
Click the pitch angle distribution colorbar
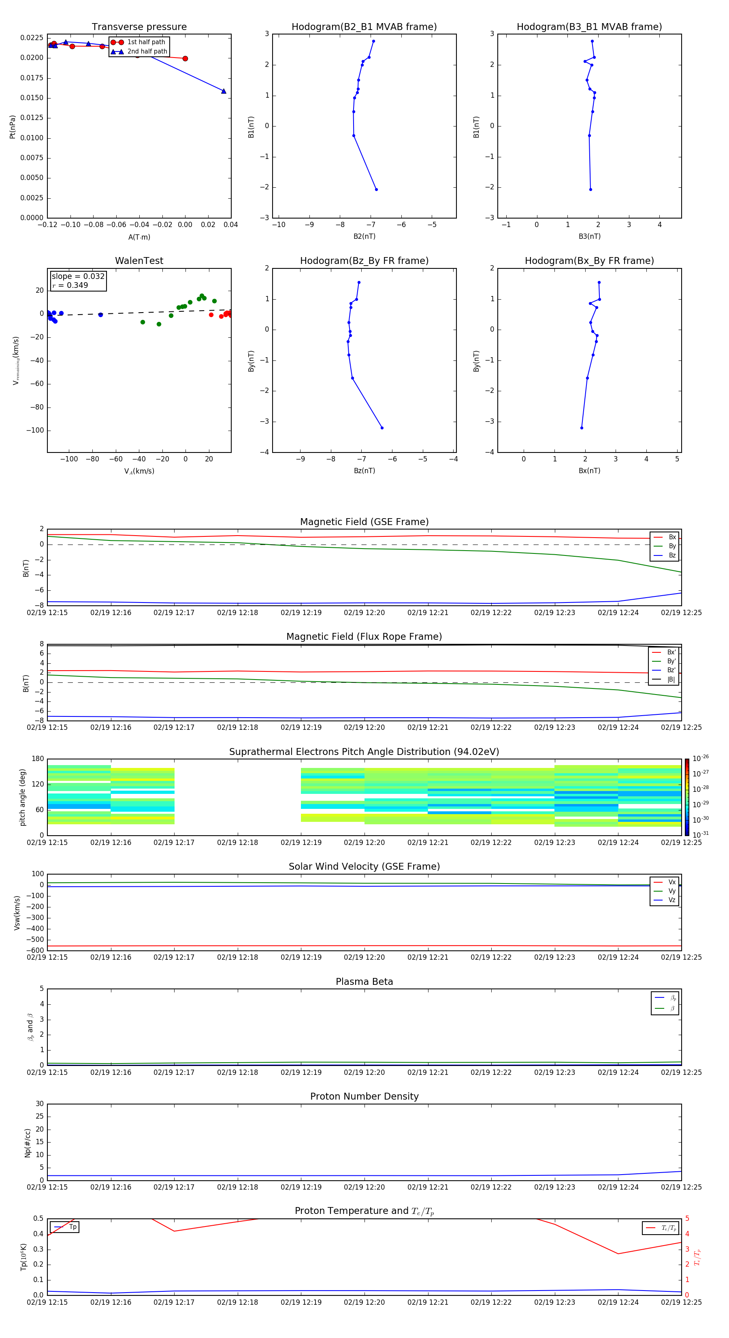pos(686,797)
